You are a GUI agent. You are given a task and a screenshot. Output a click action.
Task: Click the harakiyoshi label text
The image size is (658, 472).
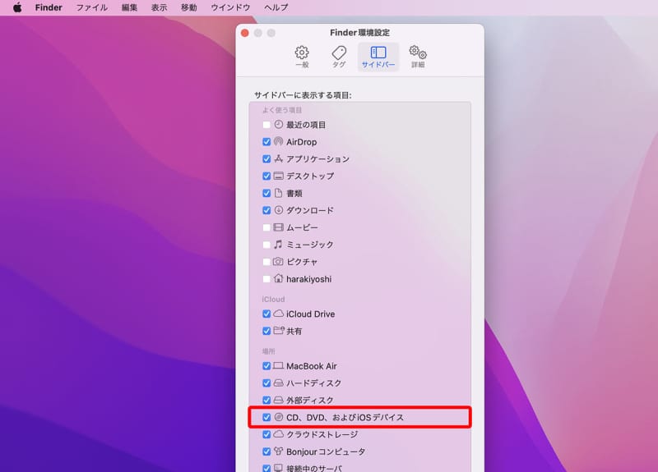tap(309, 279)
